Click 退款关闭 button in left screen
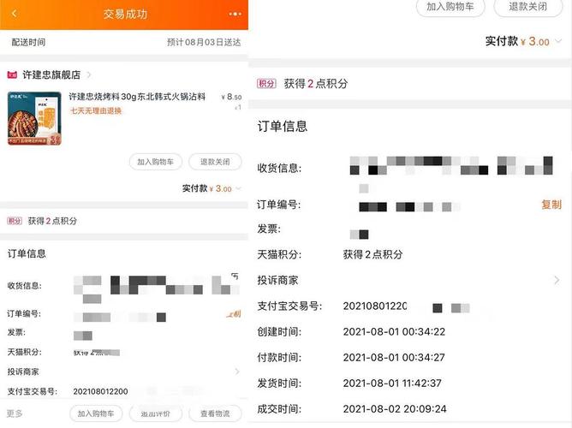The width and height of the screenshot is (572, 428). tap(215, 162)
